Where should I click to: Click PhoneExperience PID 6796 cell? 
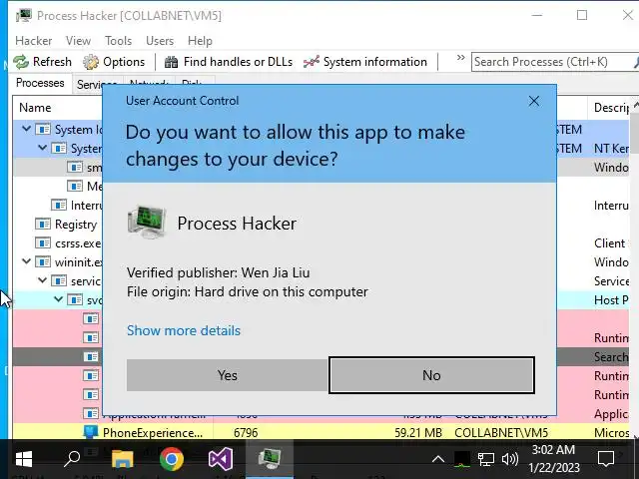pos(246,432)
